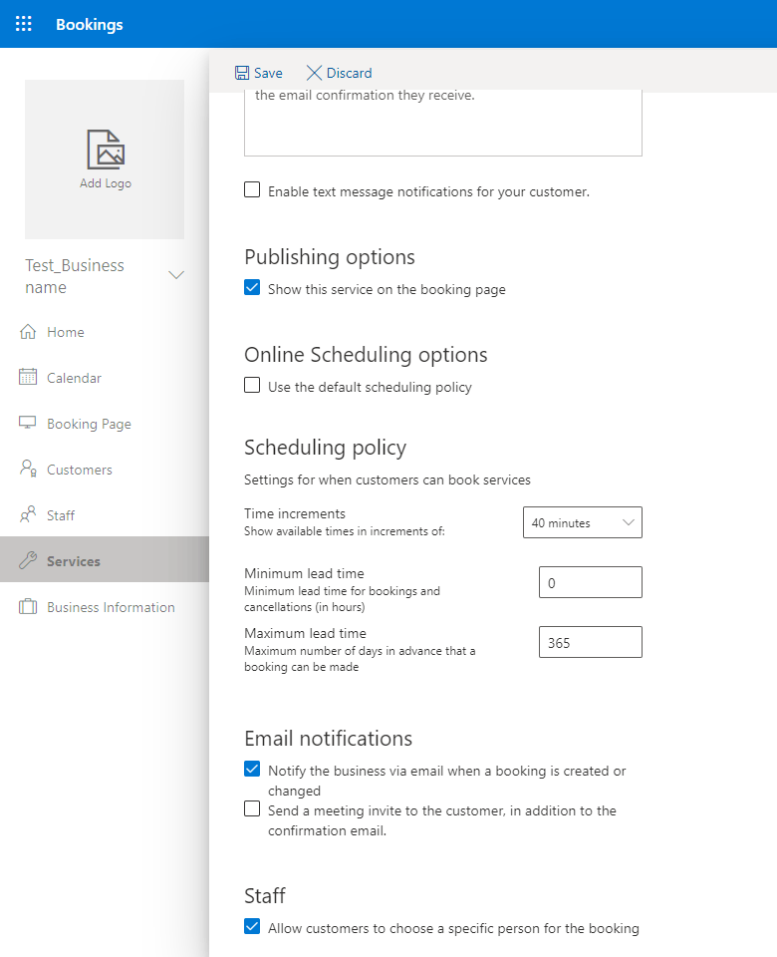Image resolution: width=777 pixels, height=957 pixels.
Task: Enable text message notifications checkbox
Action: point(252,189)
